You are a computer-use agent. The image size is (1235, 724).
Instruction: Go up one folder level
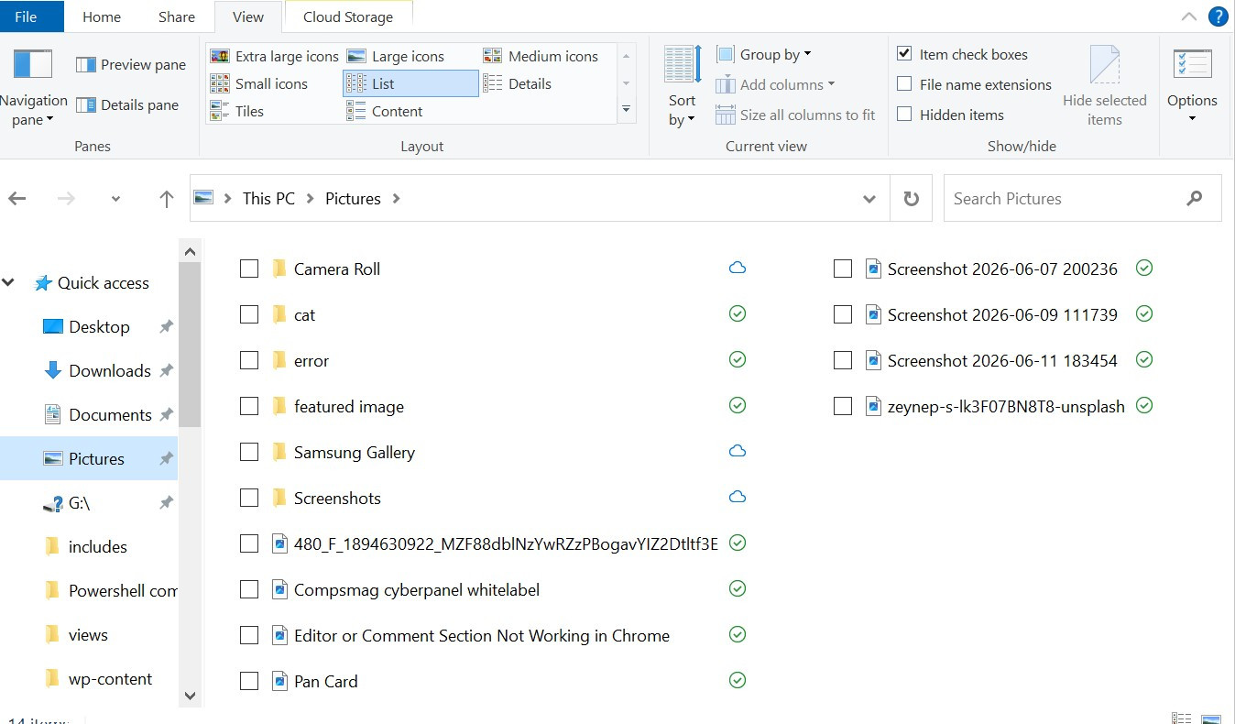pos(166,199)
